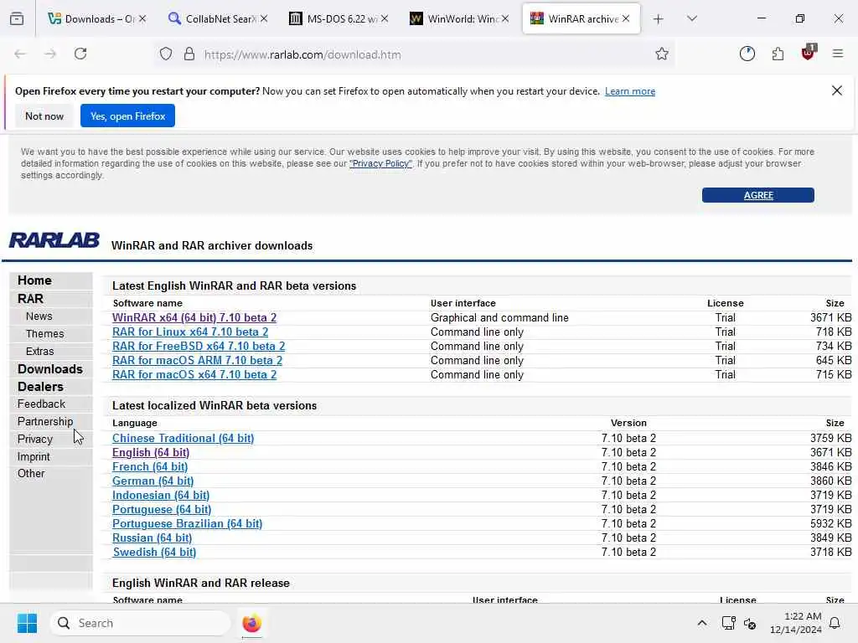858x643 pixels.
Task: Open the Privacy Policy link
Action: tap(381, 163)
